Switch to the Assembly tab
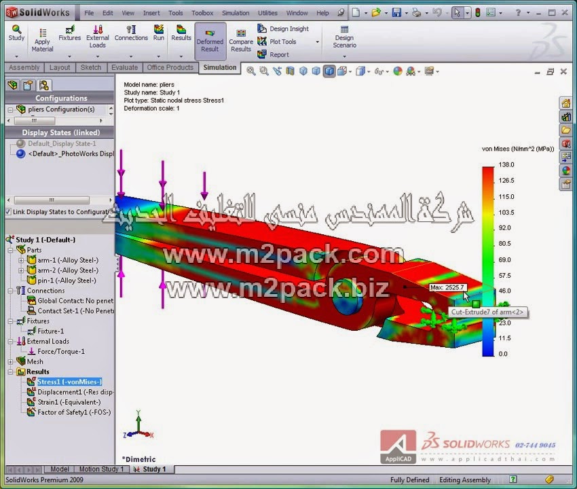 pos(24,67)
